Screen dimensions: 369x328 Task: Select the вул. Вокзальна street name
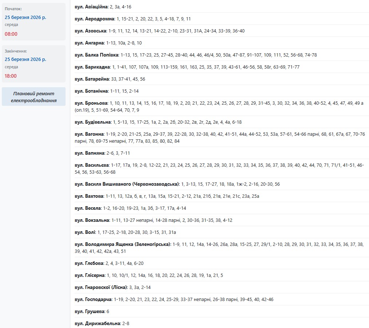tap(92, 220)
